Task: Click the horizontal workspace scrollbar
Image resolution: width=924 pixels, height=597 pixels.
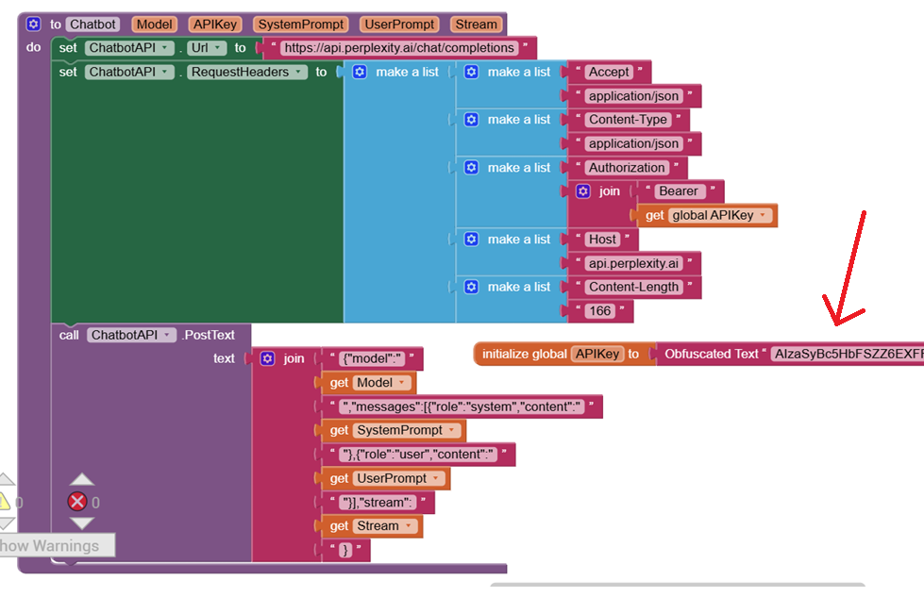Action: [x=678, y=585]
